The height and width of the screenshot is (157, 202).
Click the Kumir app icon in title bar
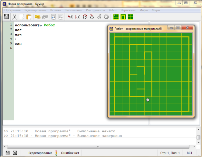click(5, 4)
